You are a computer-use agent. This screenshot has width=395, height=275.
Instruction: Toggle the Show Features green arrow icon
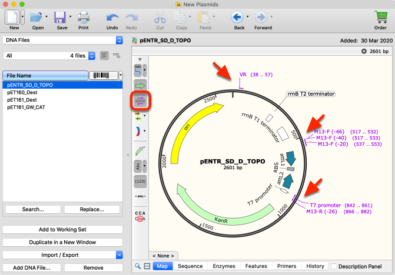(x=140, y=85)
